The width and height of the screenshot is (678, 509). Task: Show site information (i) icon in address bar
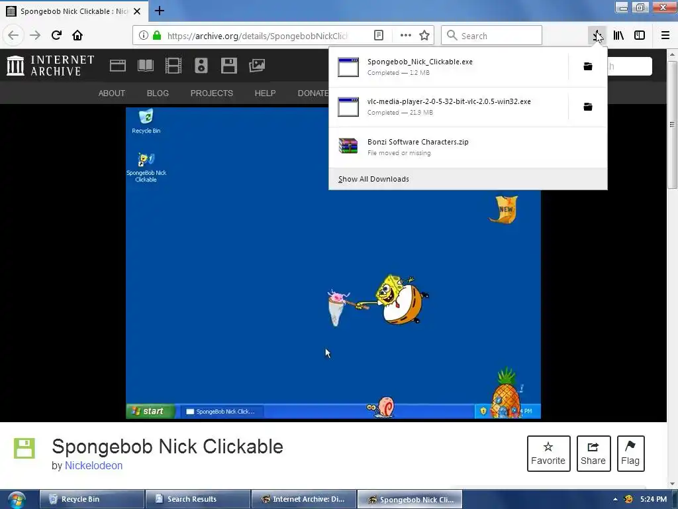pyautogui.click(x=144, y=36)
